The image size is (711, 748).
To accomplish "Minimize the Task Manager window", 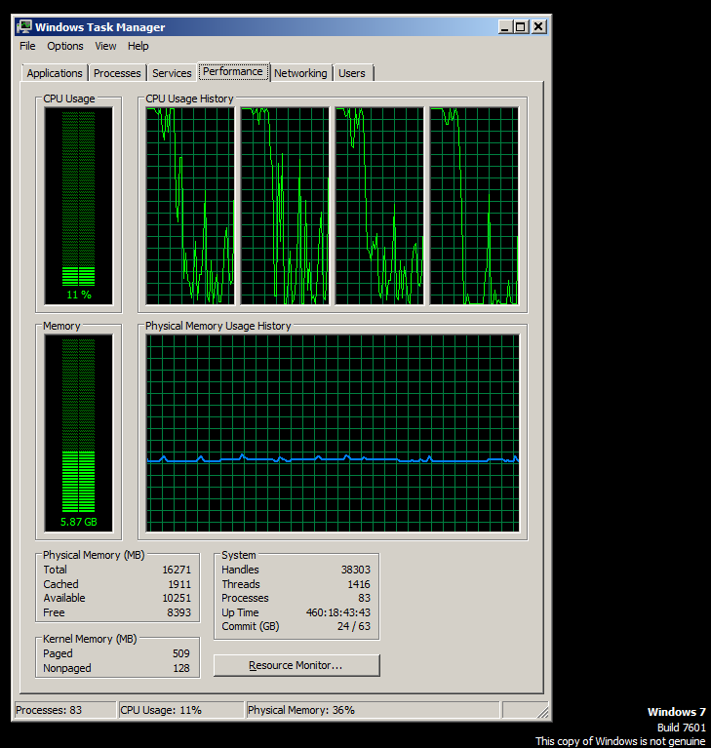I will 505,26.
